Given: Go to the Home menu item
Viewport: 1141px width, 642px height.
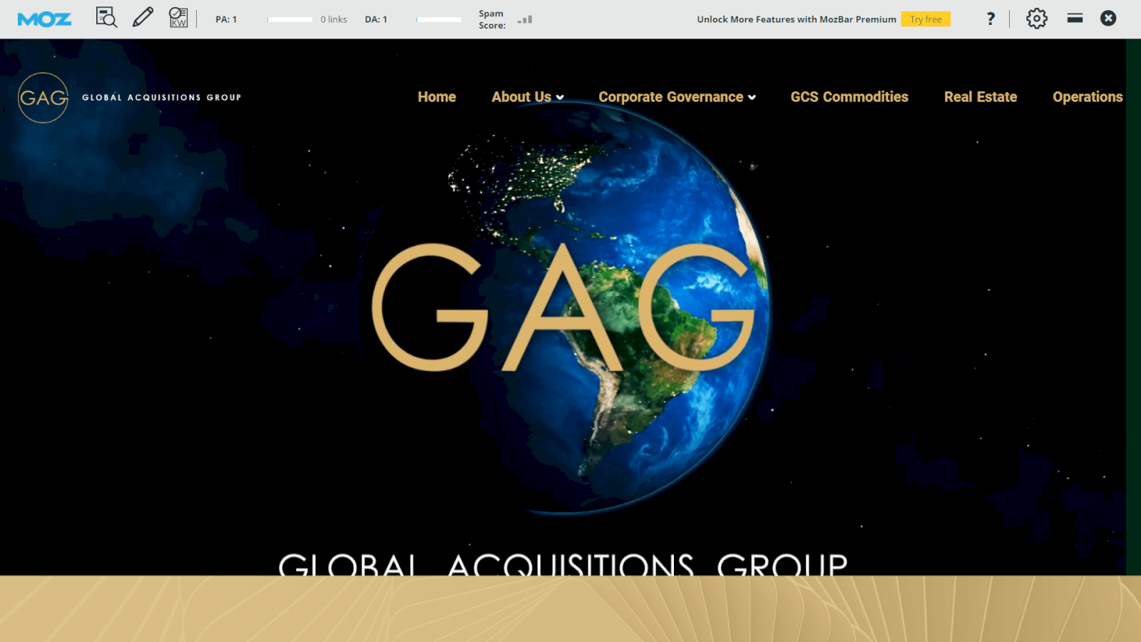Looking at the screenshot, I should (436, 97).
